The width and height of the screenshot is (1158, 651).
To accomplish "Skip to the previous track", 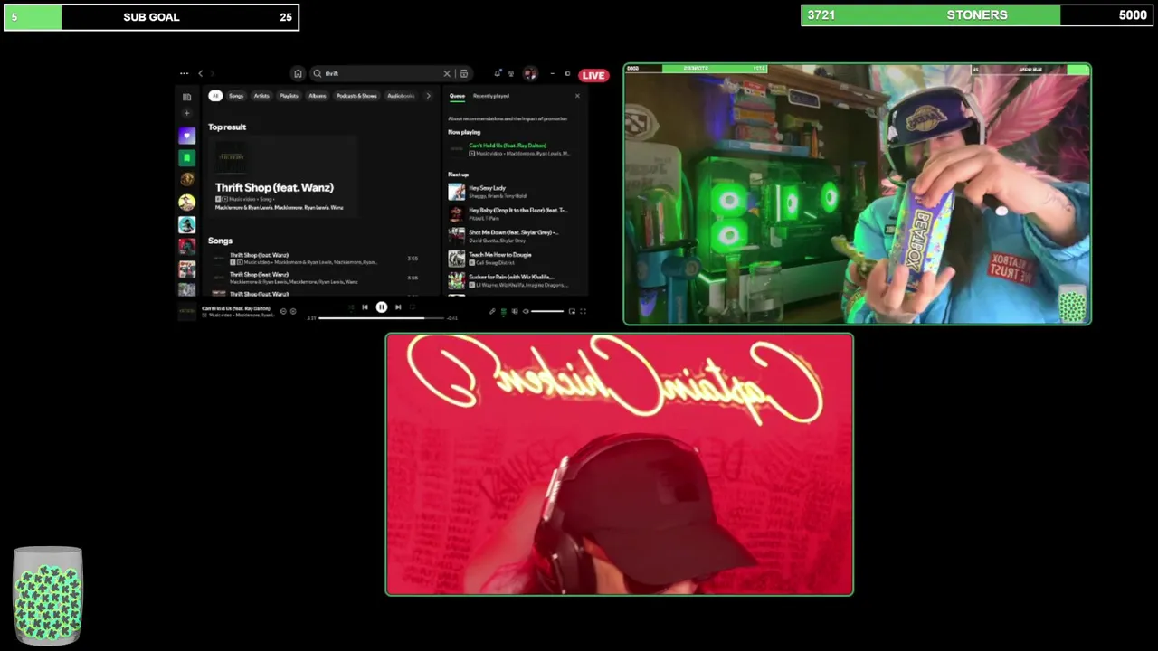I will pos(365,307).
